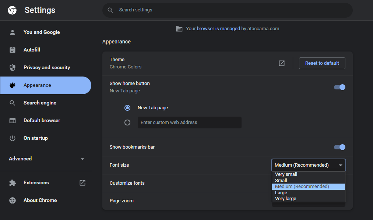Click the On startup power icon
This screenshot has width=373, height=220.
click(x=13, y=138)
